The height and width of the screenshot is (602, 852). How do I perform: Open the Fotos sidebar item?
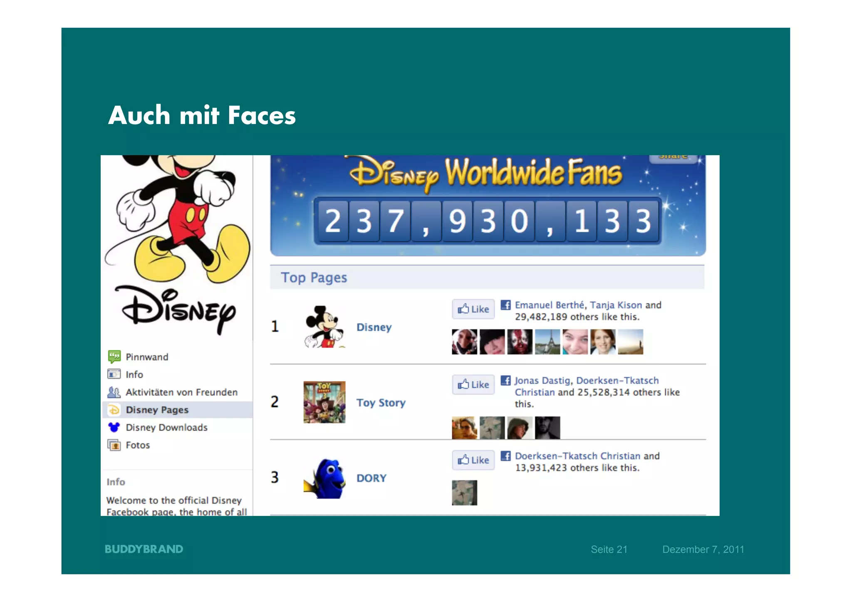pyautogui.click(x=138, y=445)
